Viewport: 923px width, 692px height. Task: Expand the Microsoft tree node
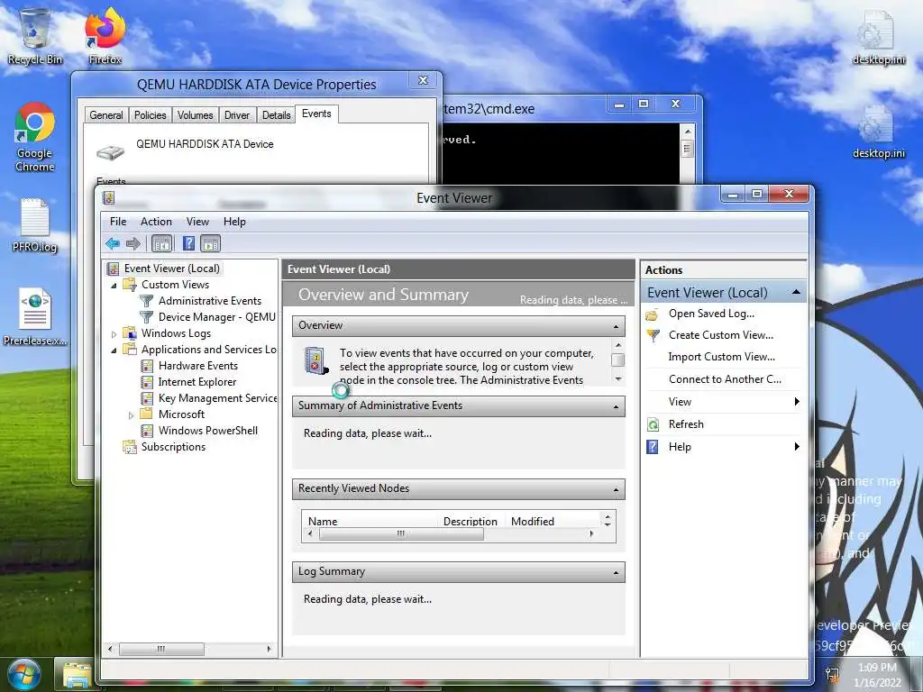pyautogui.click(x=132, y=415)
